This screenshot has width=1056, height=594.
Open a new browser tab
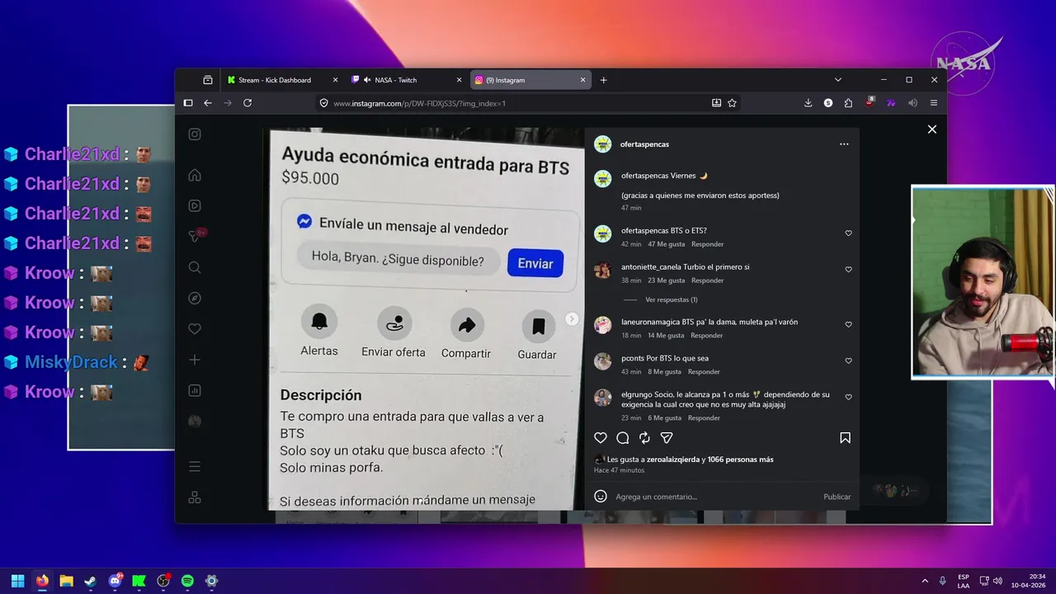[x=604, y=80]
